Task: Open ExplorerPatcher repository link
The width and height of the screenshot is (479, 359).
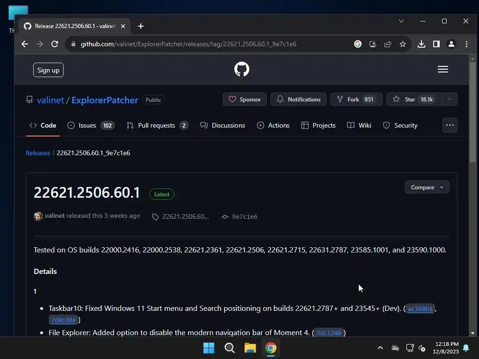Action: (x=105, y=100)
